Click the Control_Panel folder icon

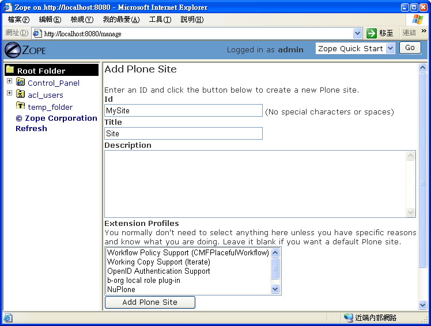(x=20, y=82)
